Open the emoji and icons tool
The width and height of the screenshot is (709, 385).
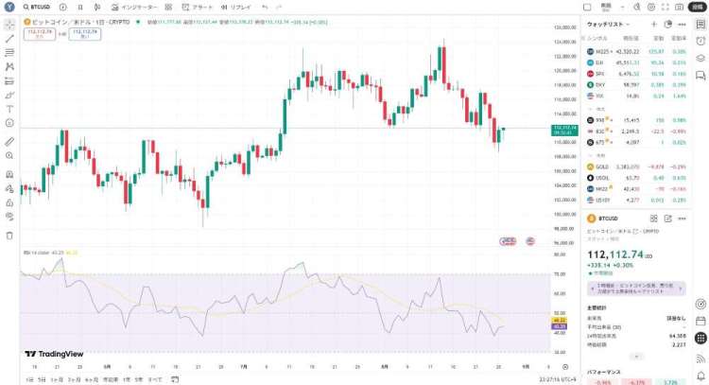click(9, 123)
